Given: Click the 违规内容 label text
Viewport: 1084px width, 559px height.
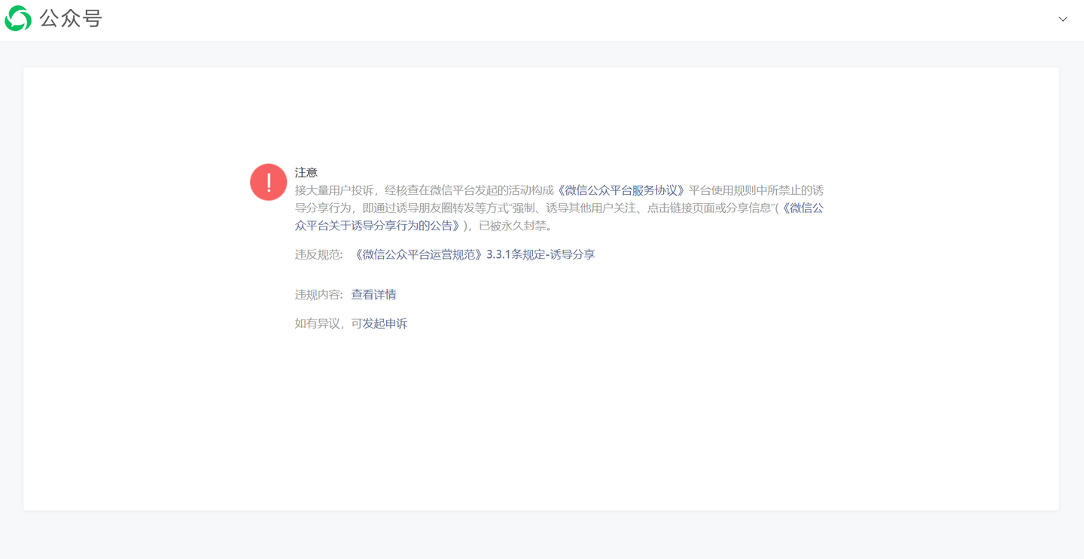Looking at the screenshot, I should pos(316,294).
